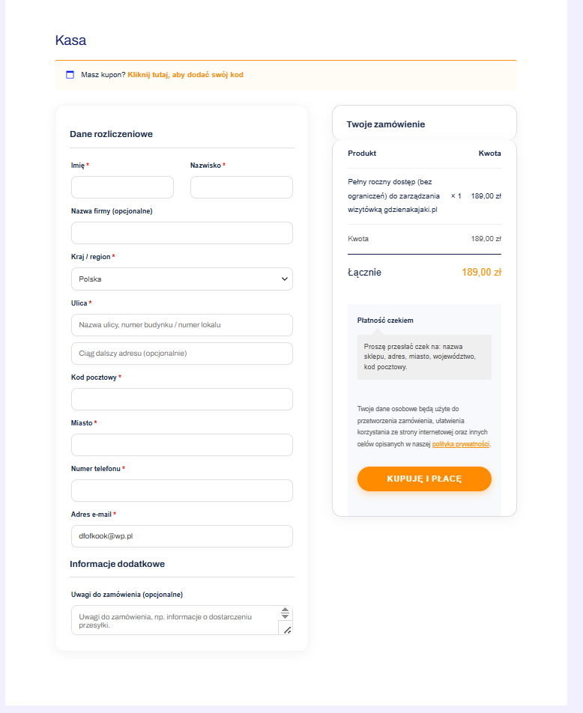The image size is (583, 713).
Task: Open the Kraj / region dropdown
Action: (x=181, y=279)
